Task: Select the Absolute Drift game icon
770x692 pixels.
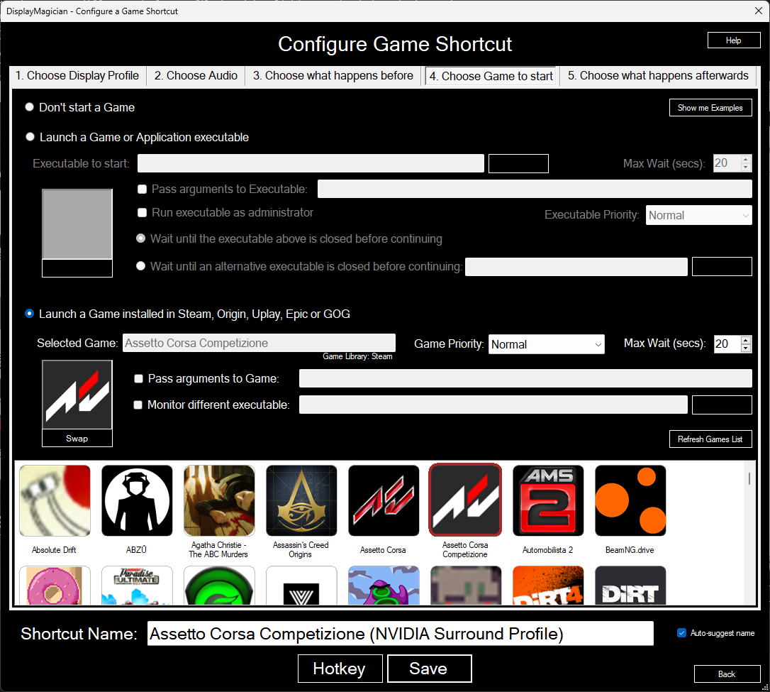Action: (x=55, y=500)
